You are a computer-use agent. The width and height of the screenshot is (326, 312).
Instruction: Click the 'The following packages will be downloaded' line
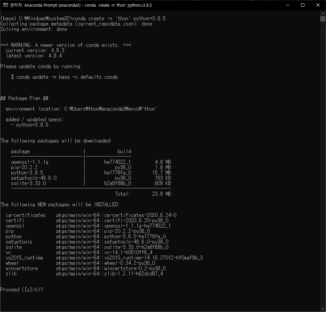(x=56, y=141)
